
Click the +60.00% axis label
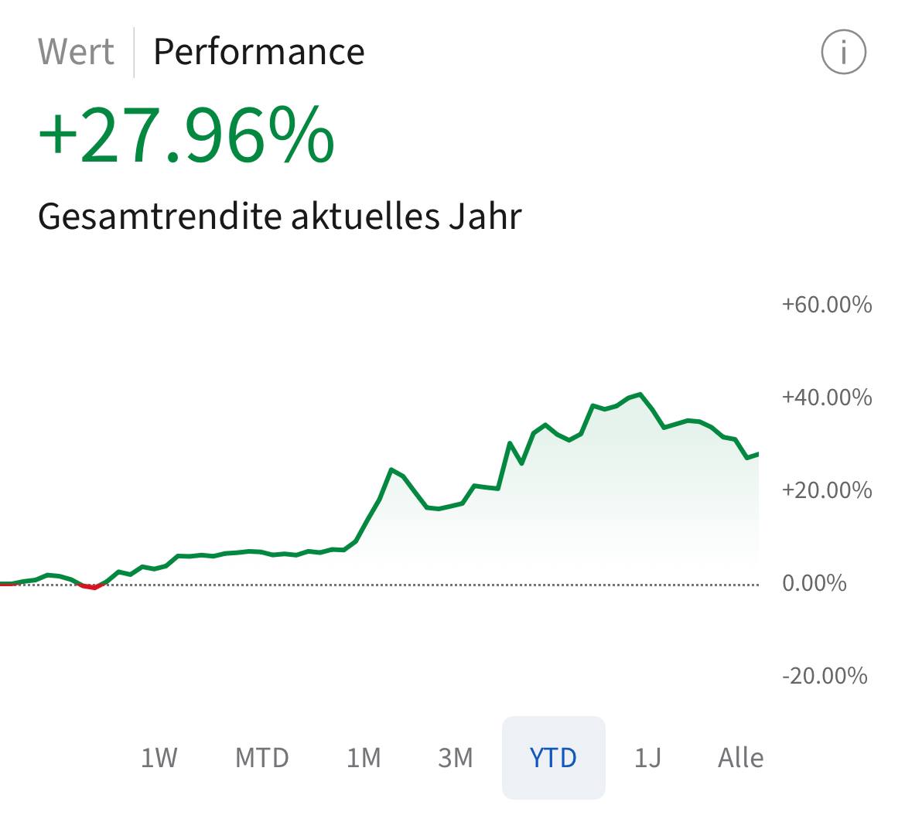click(826, 304)
